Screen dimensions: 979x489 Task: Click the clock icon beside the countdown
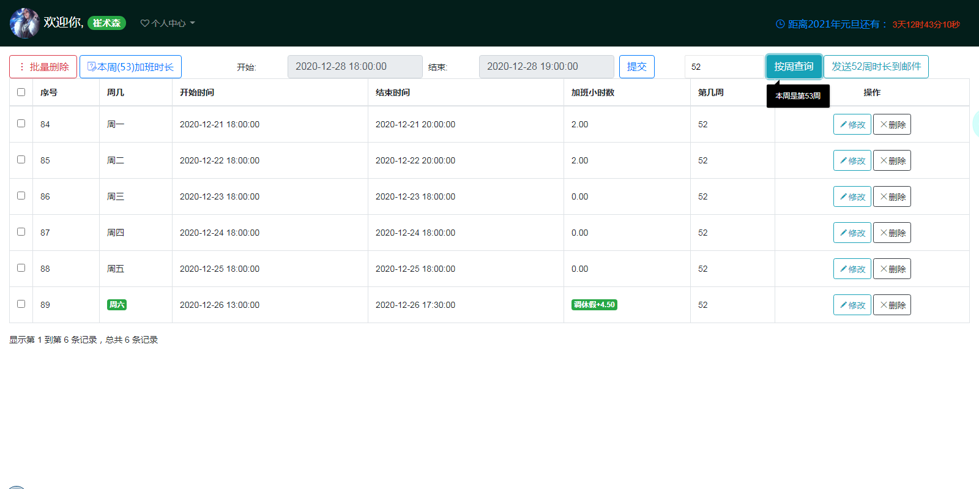tap(780, 24)
